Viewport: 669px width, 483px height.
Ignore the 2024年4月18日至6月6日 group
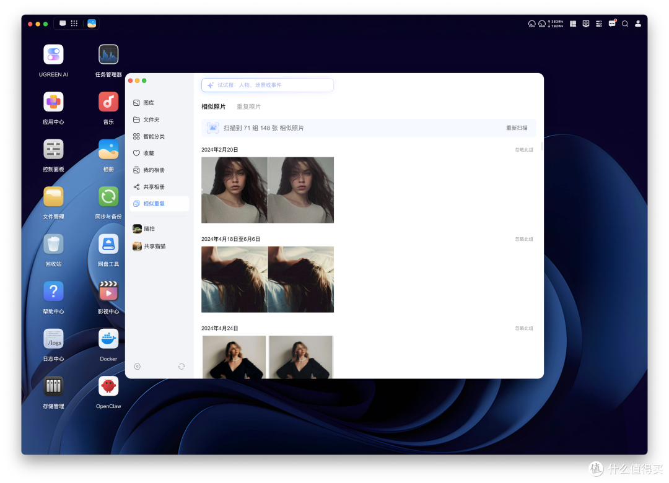coord(524,240)
